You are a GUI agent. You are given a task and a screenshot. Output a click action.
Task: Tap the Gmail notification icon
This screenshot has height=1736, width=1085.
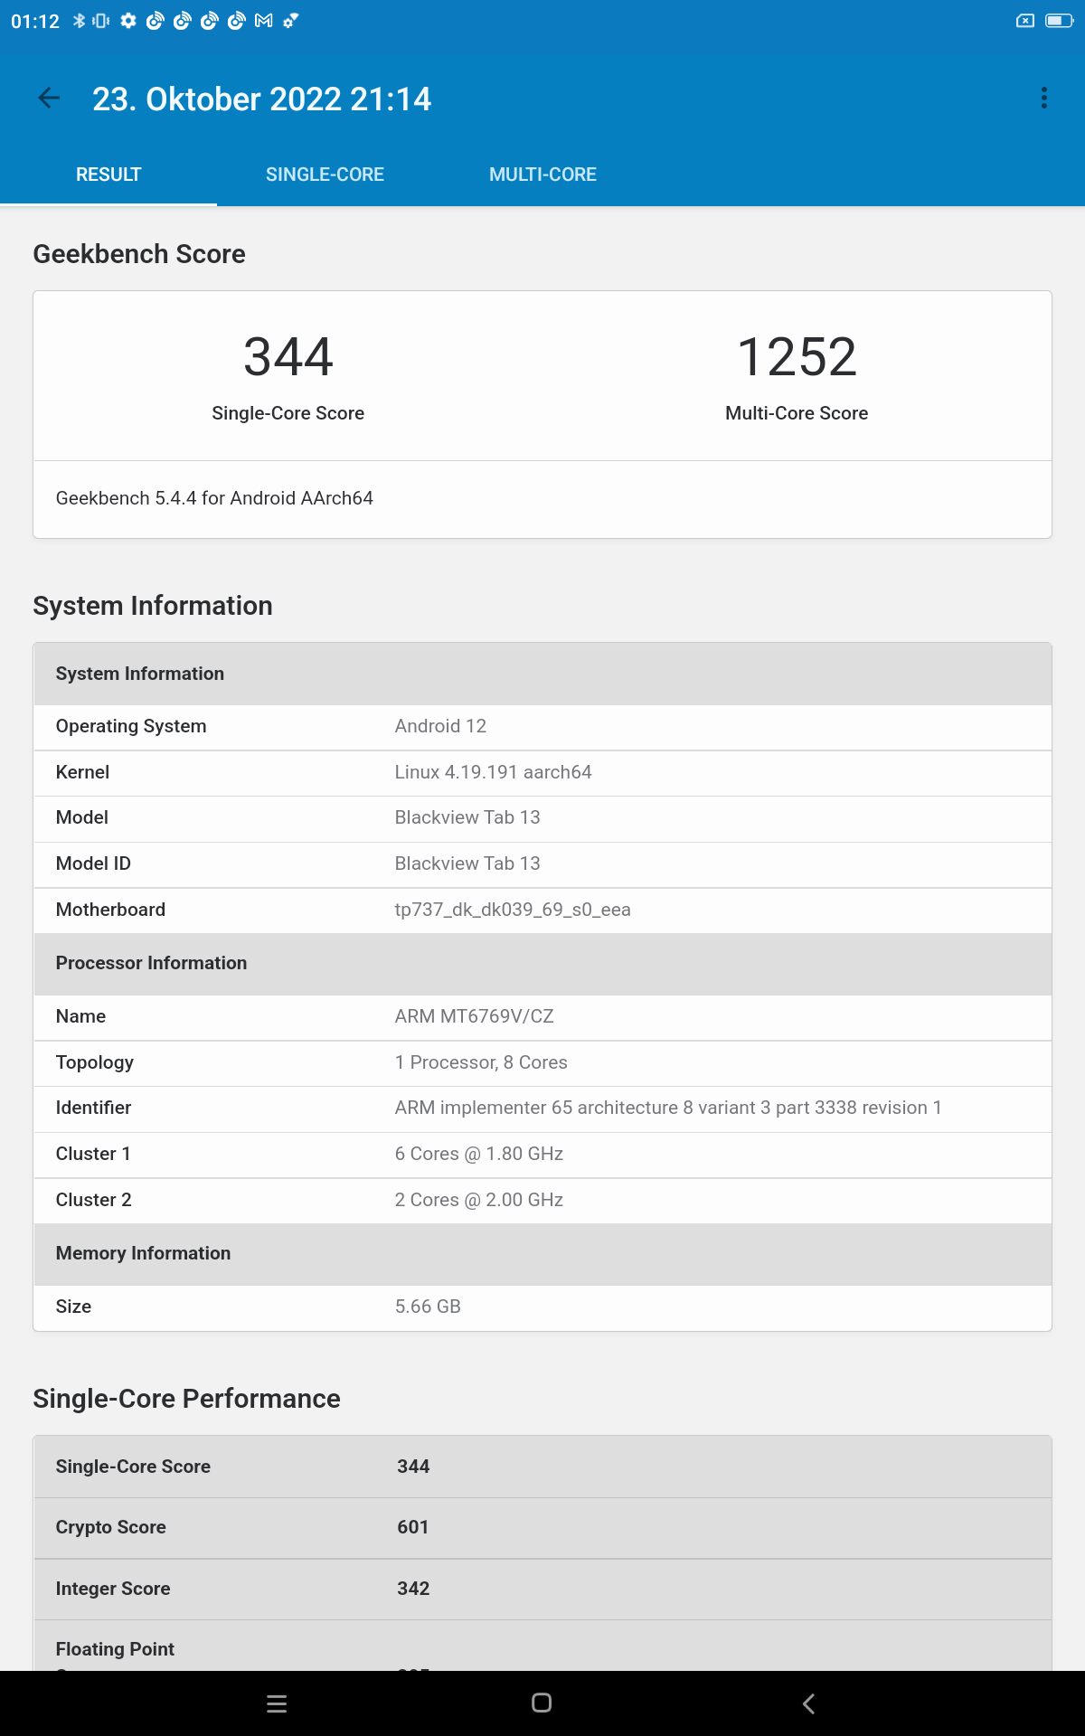click(x=263, y=20)
